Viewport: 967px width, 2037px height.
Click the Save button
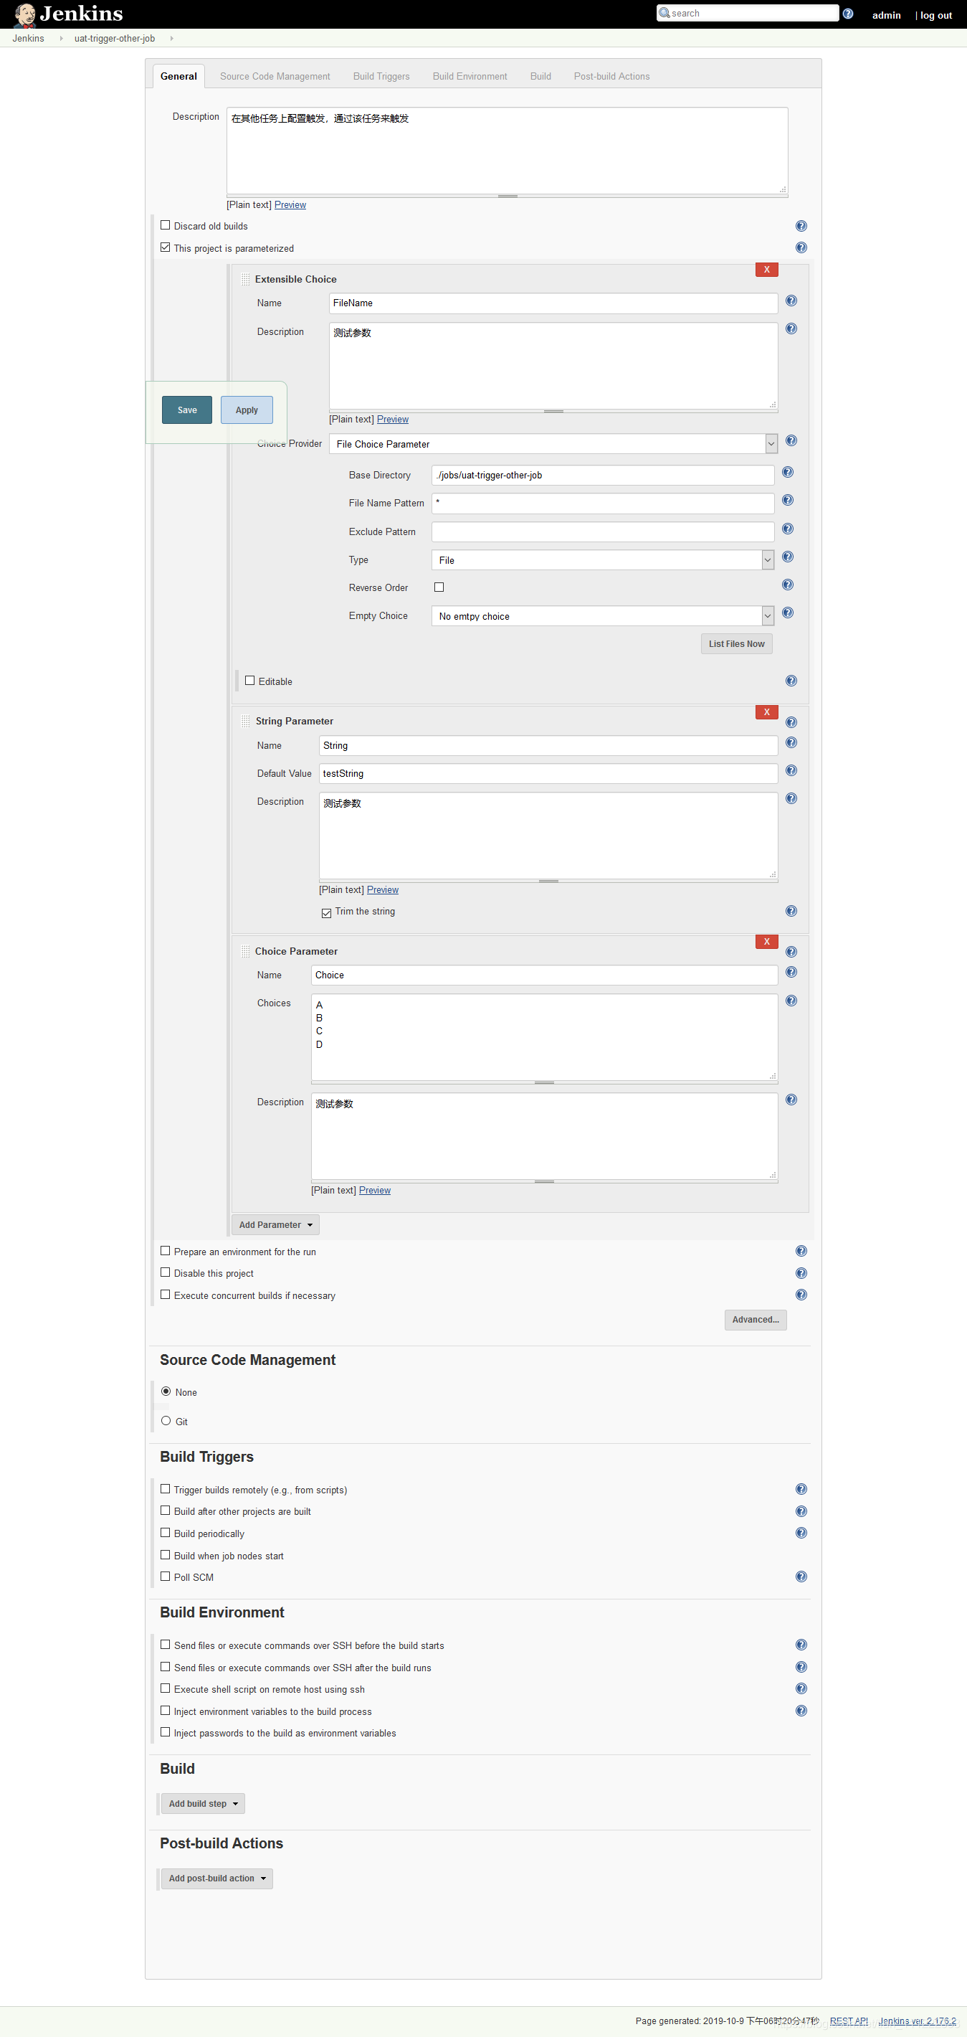coord(187,410)
